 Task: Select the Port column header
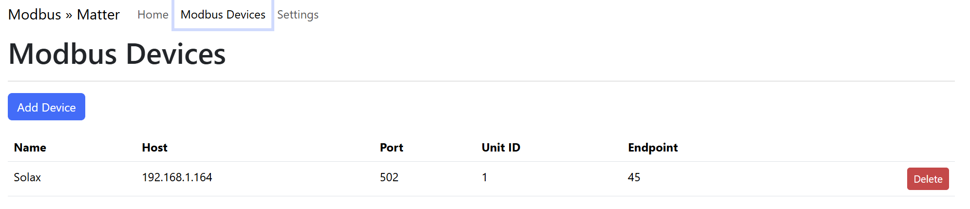point(391,148)
